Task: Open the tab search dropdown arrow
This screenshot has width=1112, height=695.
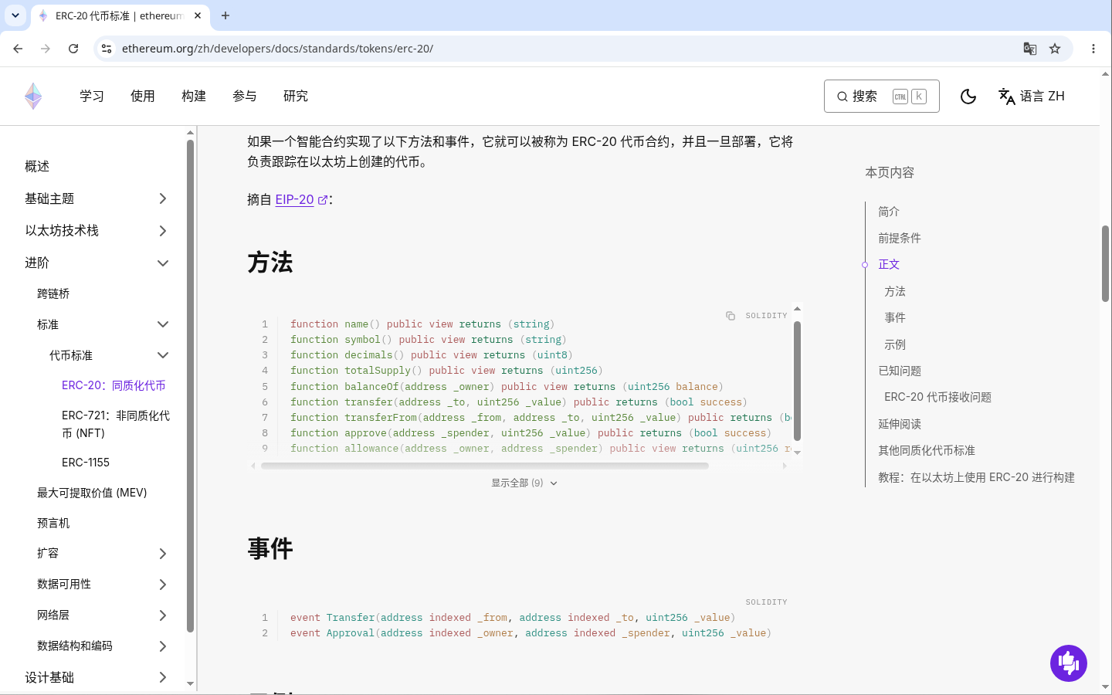Action: tap(15, 15)
